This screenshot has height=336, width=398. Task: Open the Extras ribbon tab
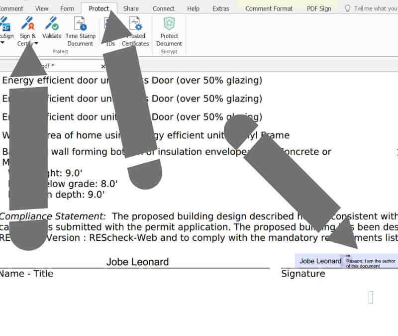coord(220,8)
